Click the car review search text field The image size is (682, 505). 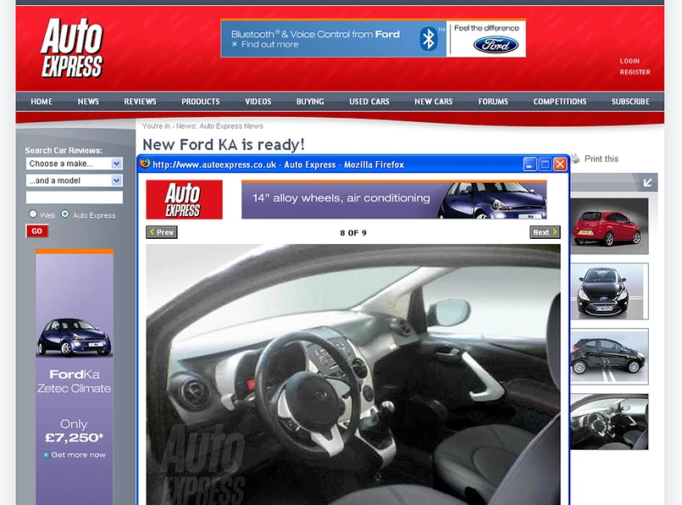74,197
